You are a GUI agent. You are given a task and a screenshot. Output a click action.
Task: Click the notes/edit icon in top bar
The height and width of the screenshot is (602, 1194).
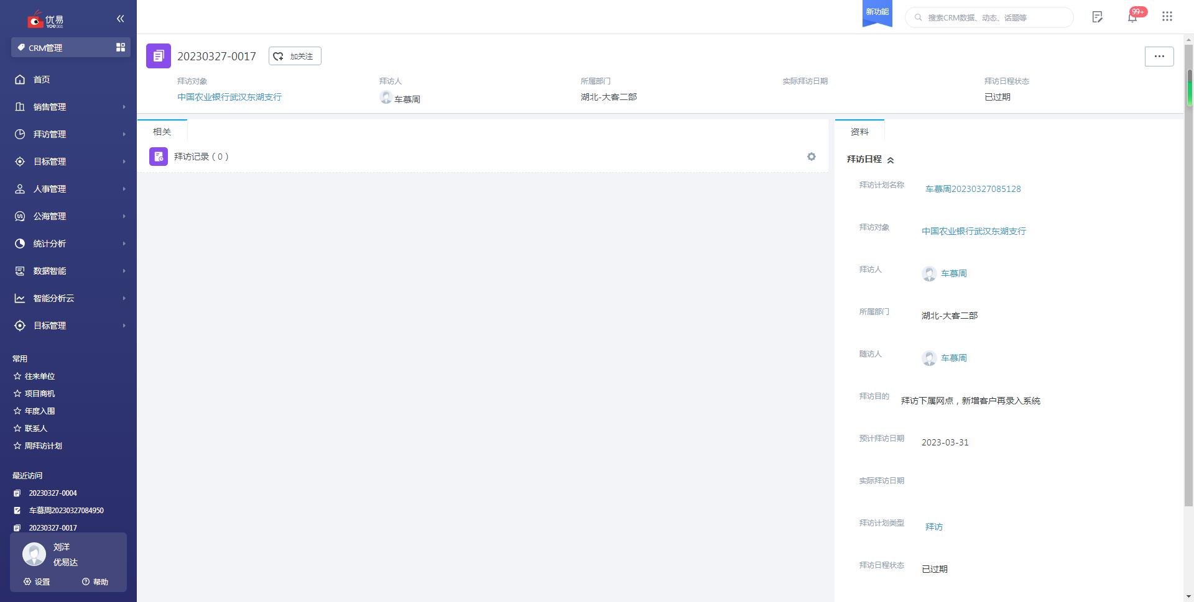[x=1097, y=17]
